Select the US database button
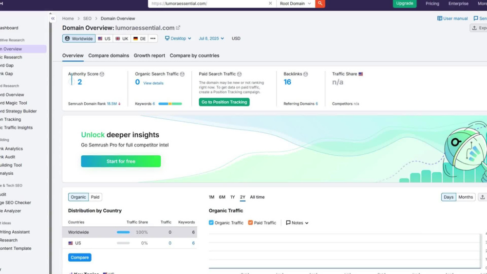The image size is (487, 274). [104, 38]
